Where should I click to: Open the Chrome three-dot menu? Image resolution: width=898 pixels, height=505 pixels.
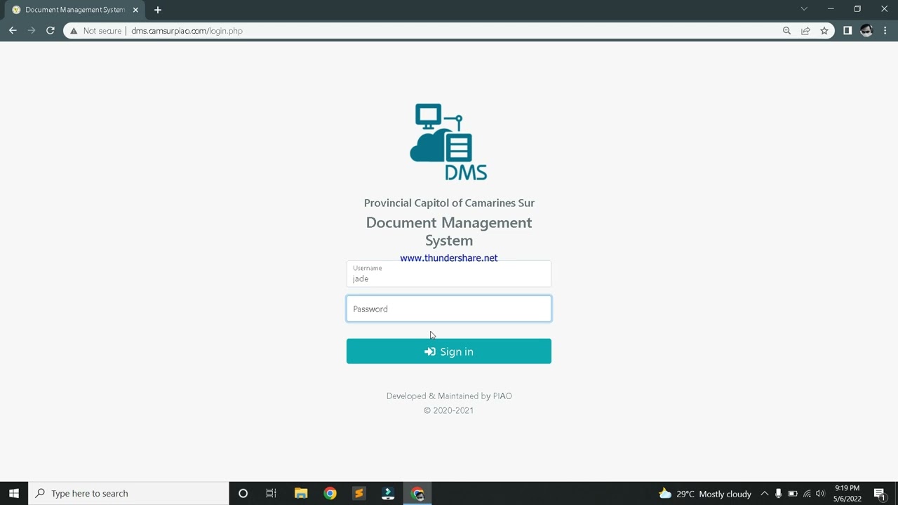885,31
